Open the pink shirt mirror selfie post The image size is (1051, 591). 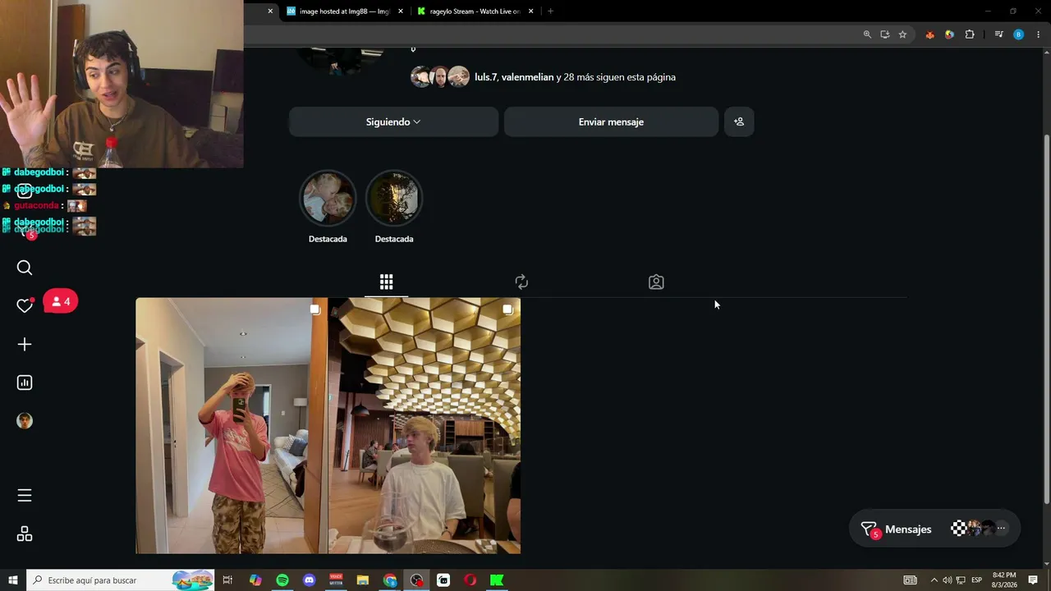[x=232, y=425]
